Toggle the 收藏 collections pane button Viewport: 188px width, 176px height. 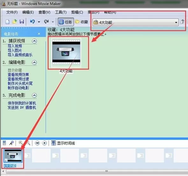[82, 22]
